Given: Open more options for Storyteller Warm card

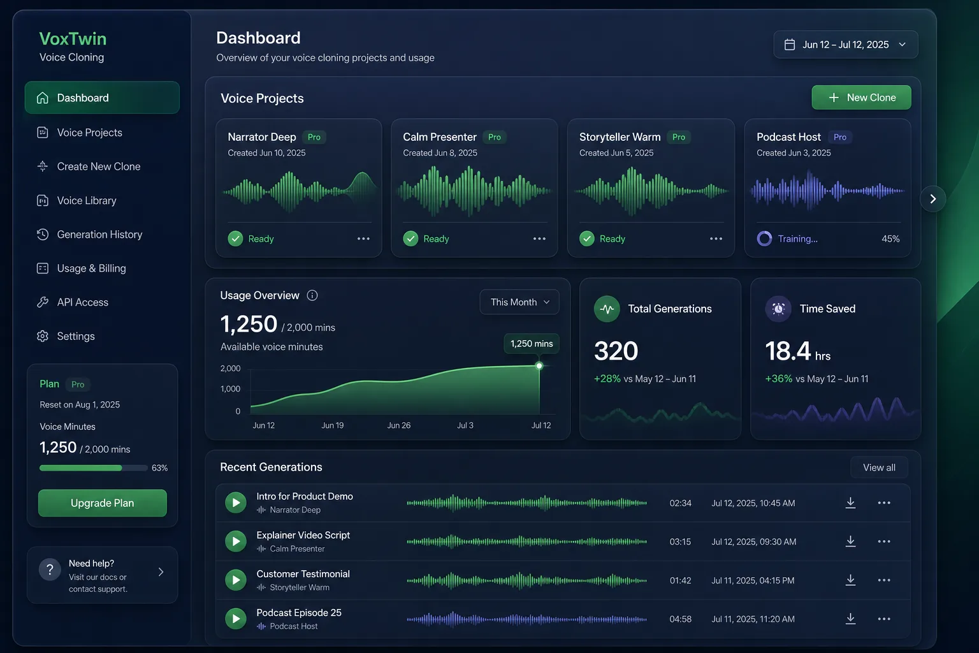Looking at the screenshot, I should pyautogui.click(x=716, y=238).
